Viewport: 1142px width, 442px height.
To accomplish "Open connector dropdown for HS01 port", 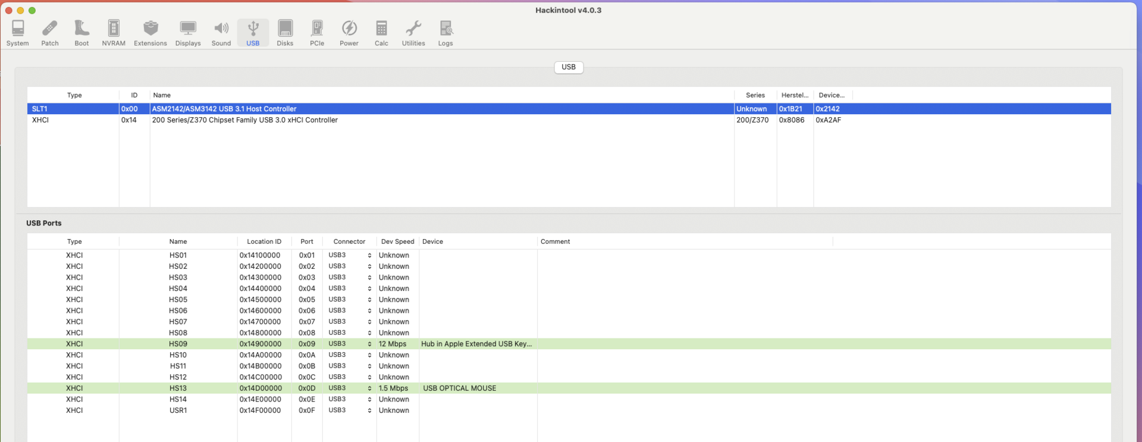I will tap(350, 255).
